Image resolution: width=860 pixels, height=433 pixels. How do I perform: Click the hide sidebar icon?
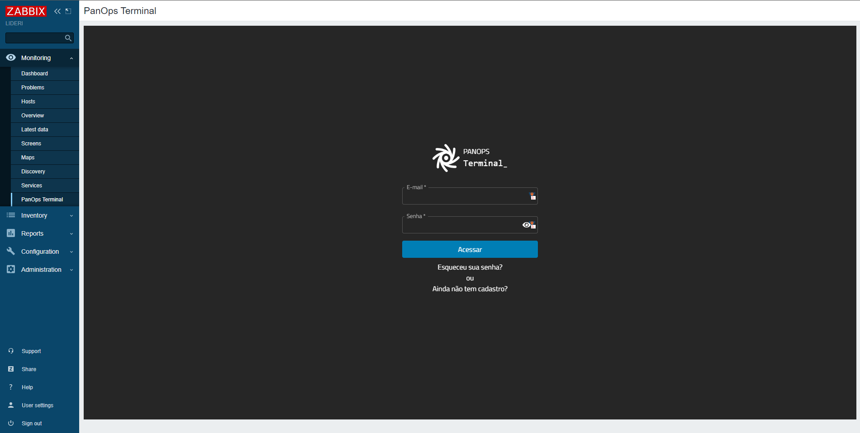pyautogui.click(x=68, y=11)
